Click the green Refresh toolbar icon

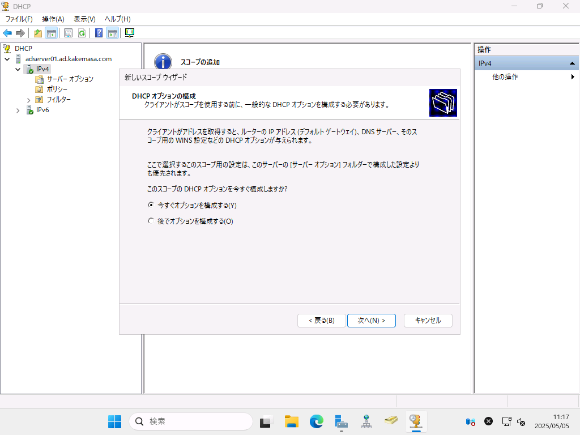click(82, 33)
